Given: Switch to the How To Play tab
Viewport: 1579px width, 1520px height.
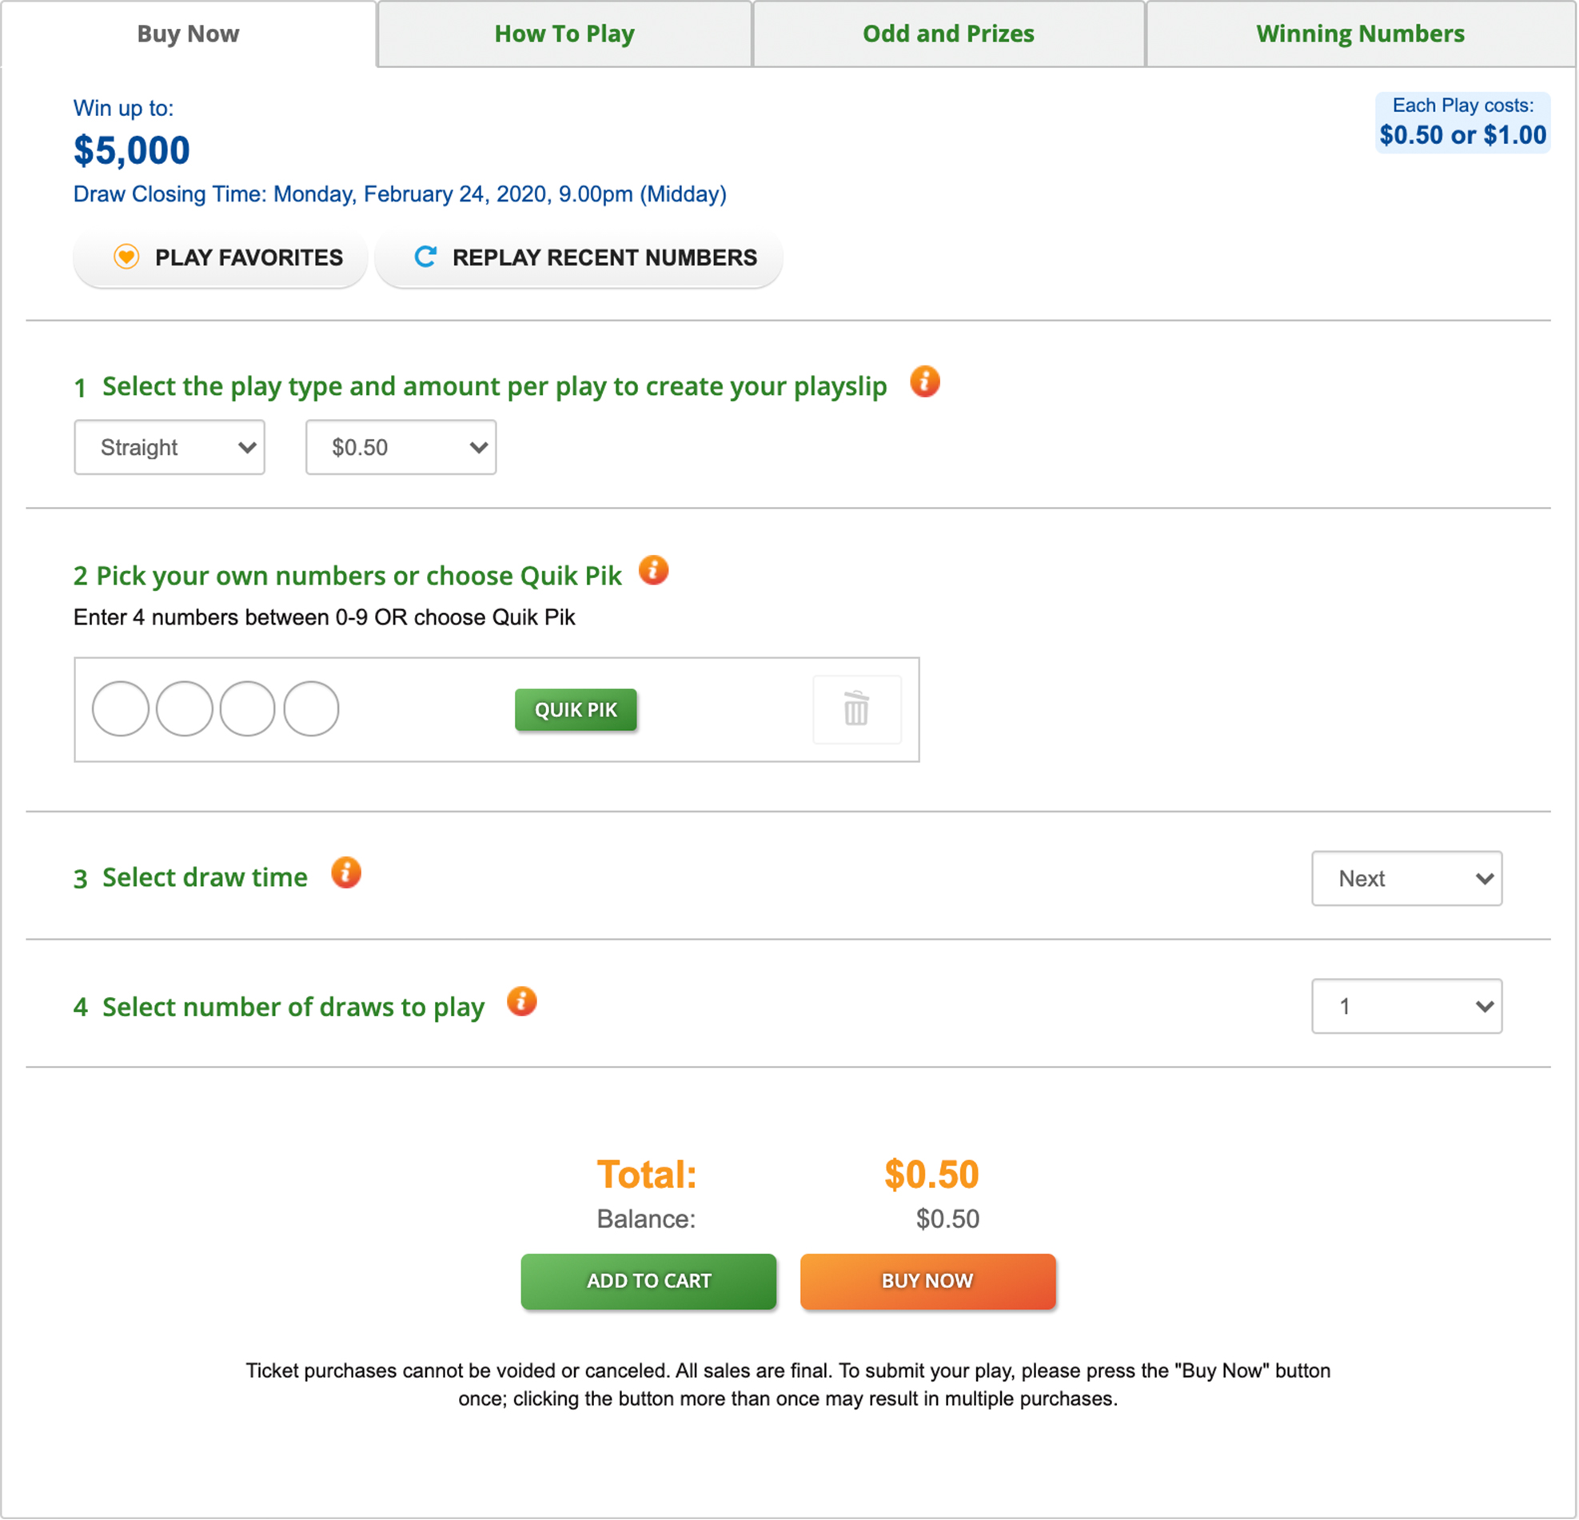Looking at the screenshot, I should point(564,33).
